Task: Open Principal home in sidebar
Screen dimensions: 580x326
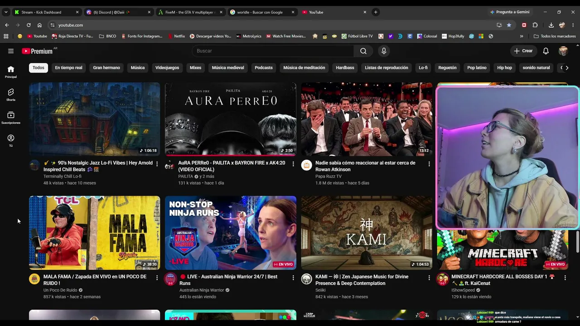Action: click(x=11, y=72)
